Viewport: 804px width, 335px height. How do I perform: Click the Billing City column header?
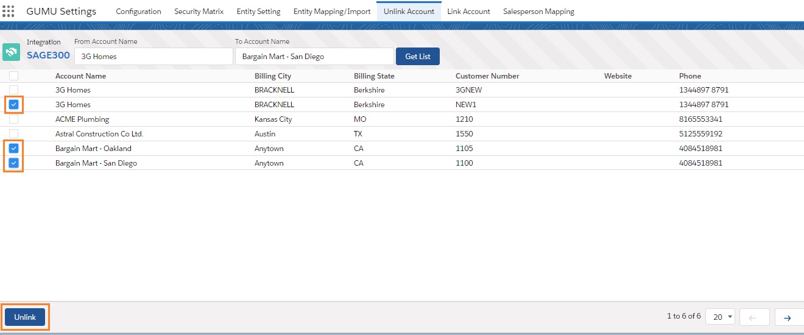273,76
